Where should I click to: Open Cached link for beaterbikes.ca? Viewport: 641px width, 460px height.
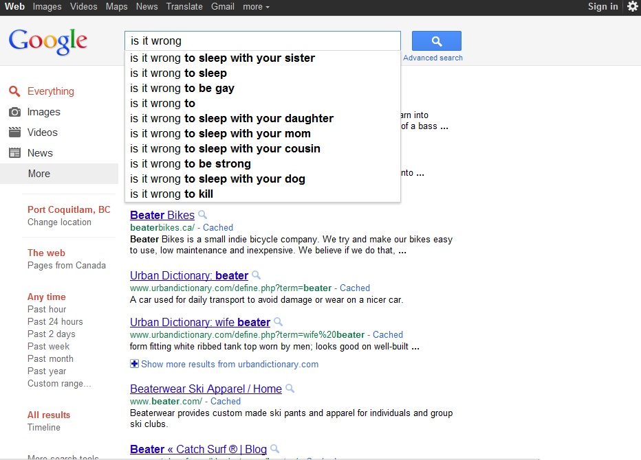pyautogui.click(x=218, y=227)
